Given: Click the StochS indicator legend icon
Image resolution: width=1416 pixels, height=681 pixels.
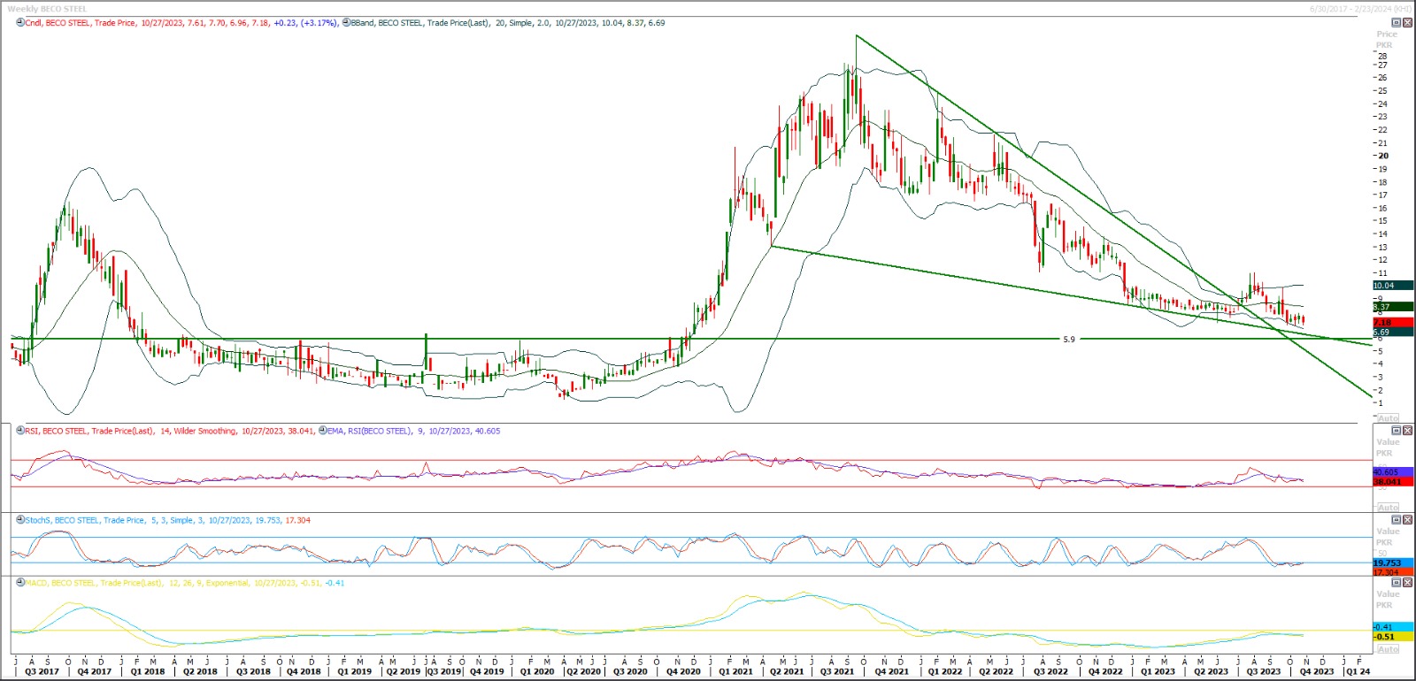Looking at the screenshot, I should (20, 520).
